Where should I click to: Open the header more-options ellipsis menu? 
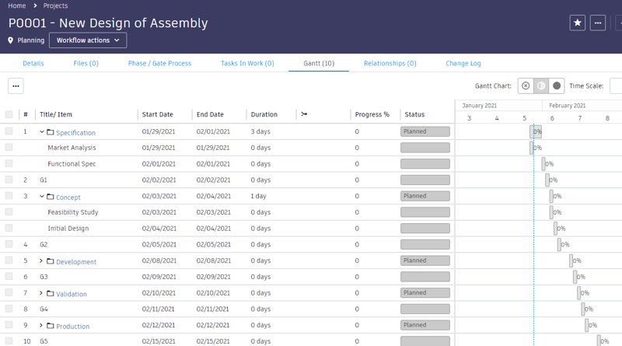[598, 23]
